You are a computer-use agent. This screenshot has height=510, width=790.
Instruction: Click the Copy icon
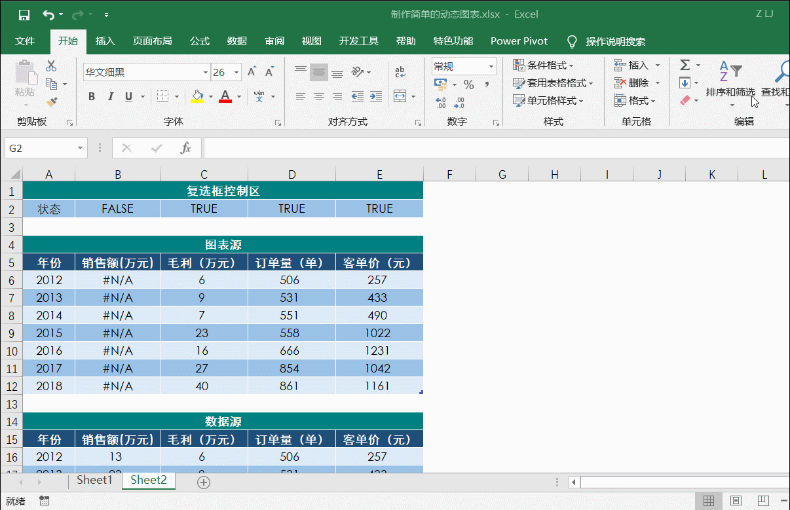coord(52,84)
